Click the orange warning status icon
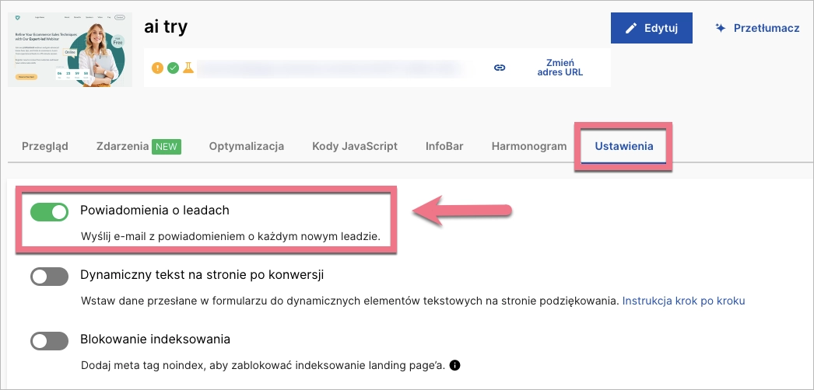 point(158,68)
